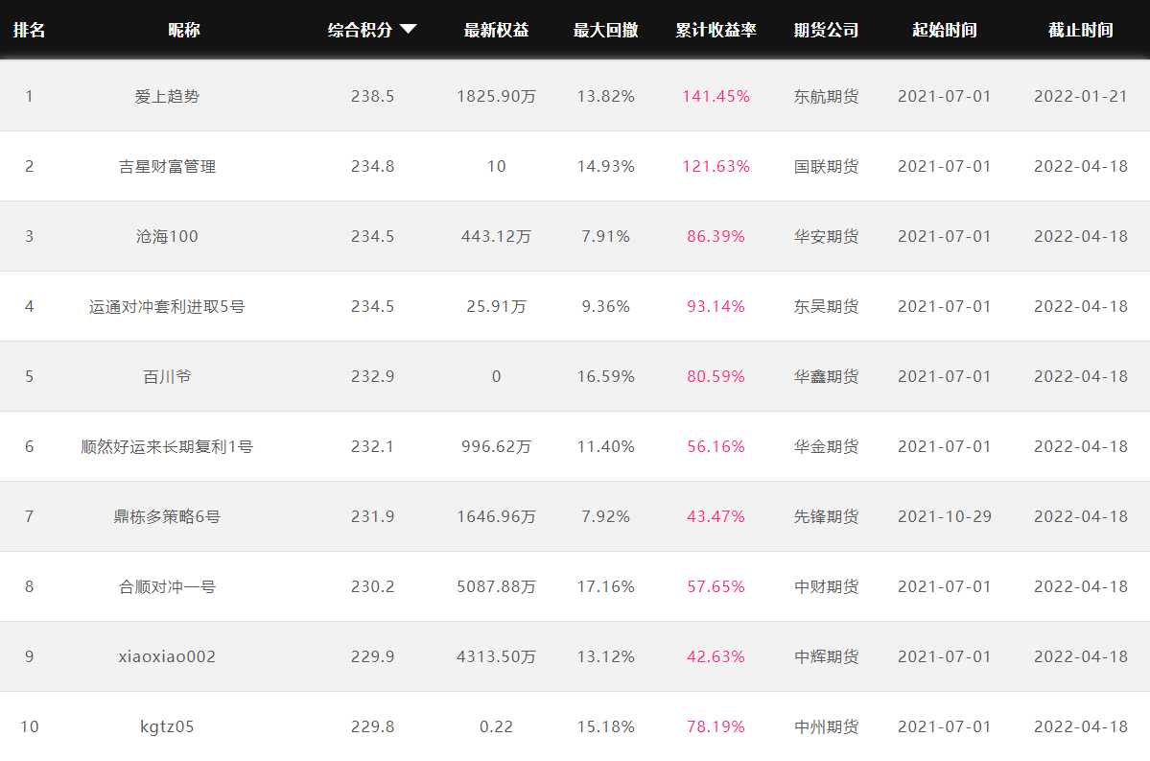Open nickname 合顺对冲一号
The image size is (1150, 761).
pos(167,587)
